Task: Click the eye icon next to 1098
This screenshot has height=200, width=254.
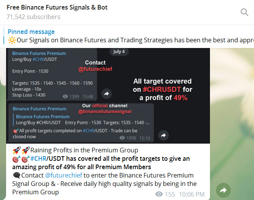Action: pyautogui.click(x=122, y=138)
